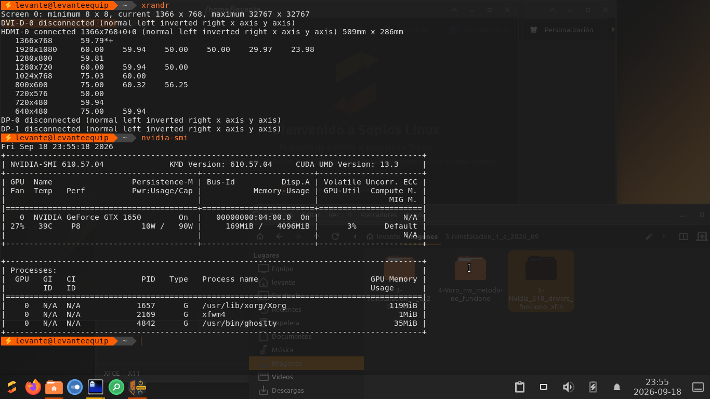The width and height of the screenshot is (710, 399).
Task: Click the xrandr command text
Action: point(155,5)
